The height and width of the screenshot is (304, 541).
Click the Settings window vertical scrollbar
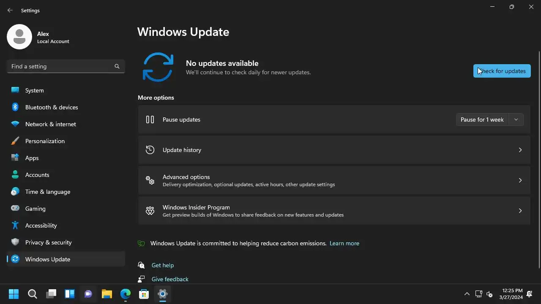pyautogui.click(x=539, y=160)
